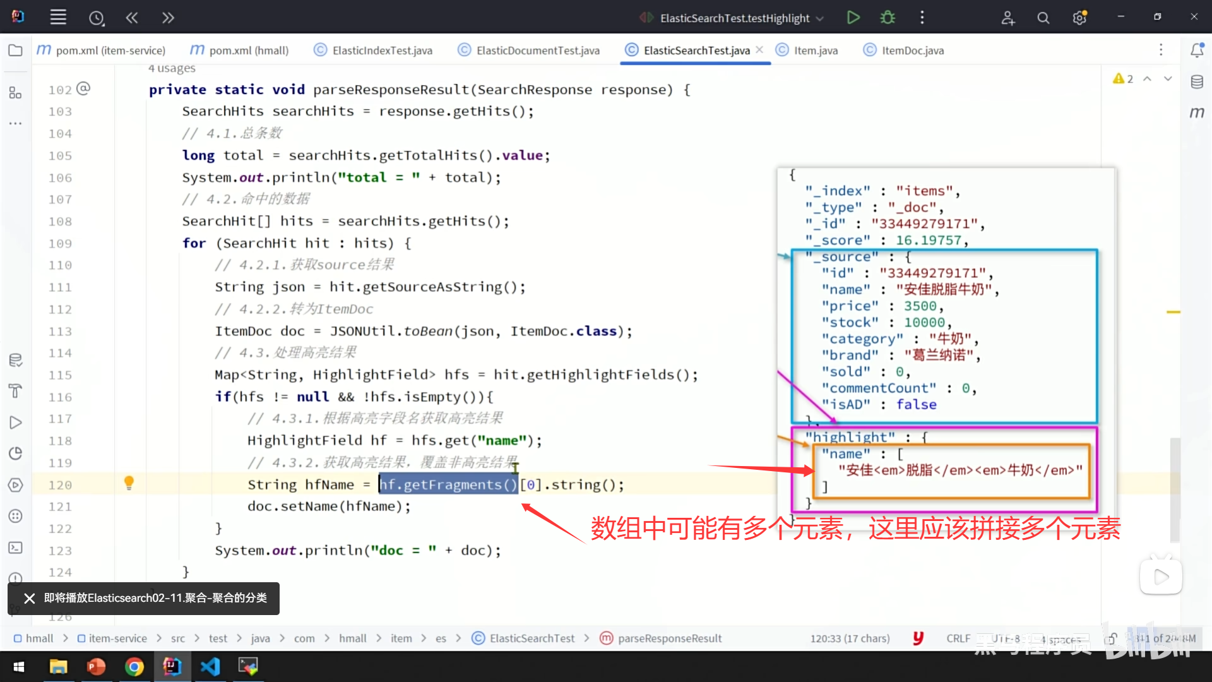
Task: Open the Database tool window
Action: pyautogui.click(x=1197, y=81)
